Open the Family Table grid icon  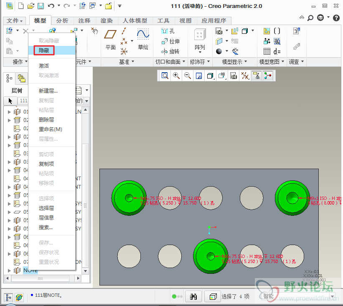pos(267,51)
